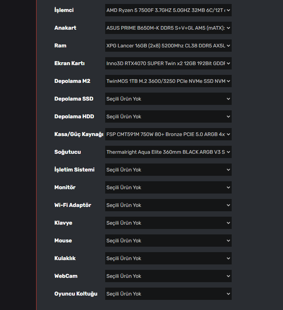Viewport: 283px width, 310px height.
Task: Click the chevron arrow on Depolama SSD
Action: tap(228, 99)
